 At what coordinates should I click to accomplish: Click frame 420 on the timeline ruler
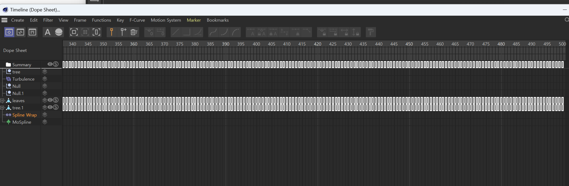tap(317, 44)
